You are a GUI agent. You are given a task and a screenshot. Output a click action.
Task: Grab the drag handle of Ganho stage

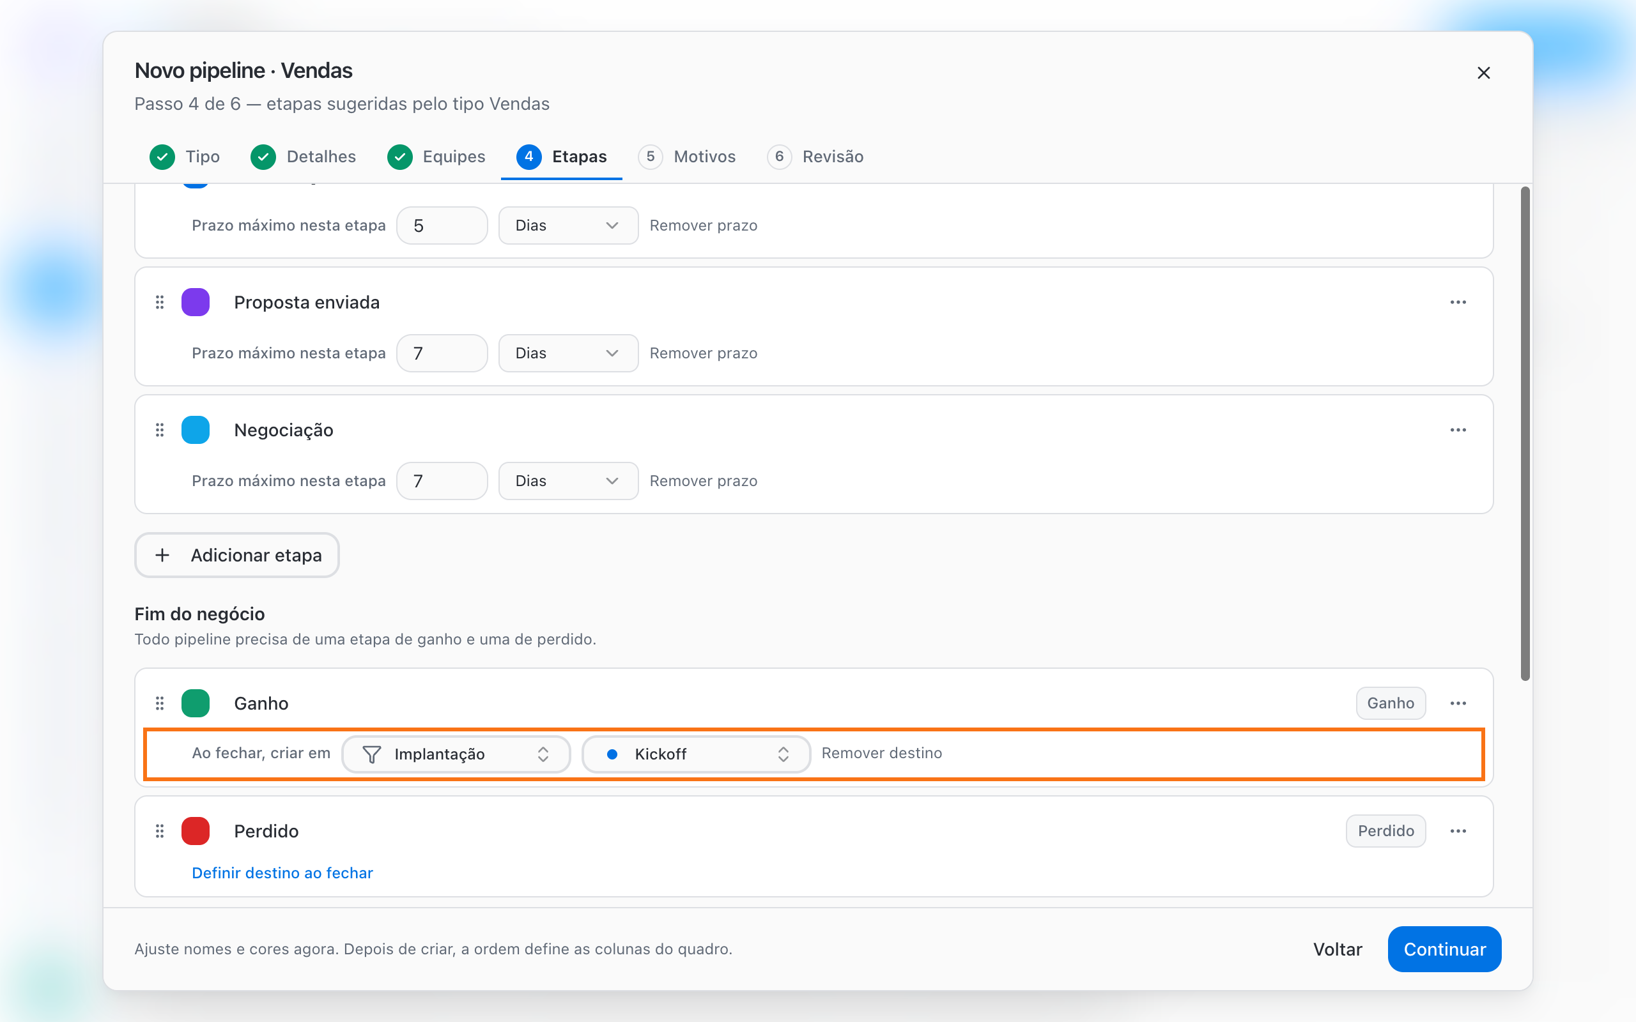pos(160,703)
